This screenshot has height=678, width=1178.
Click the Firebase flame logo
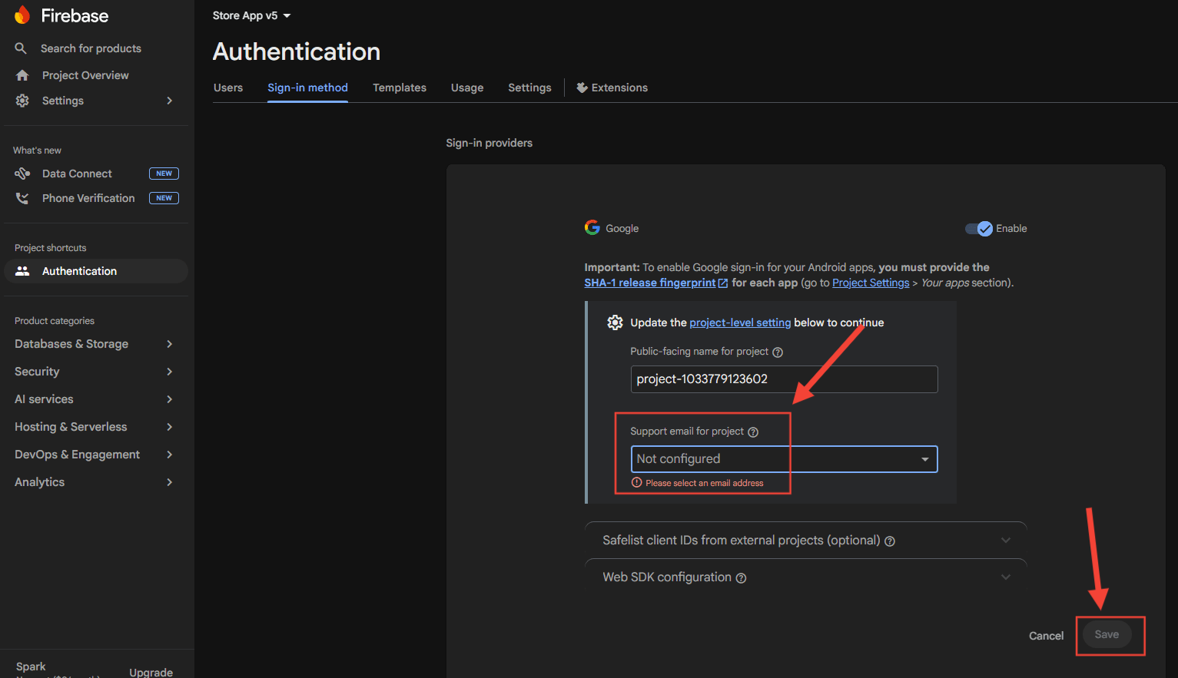pyautogui.click(x=22, y=15)
